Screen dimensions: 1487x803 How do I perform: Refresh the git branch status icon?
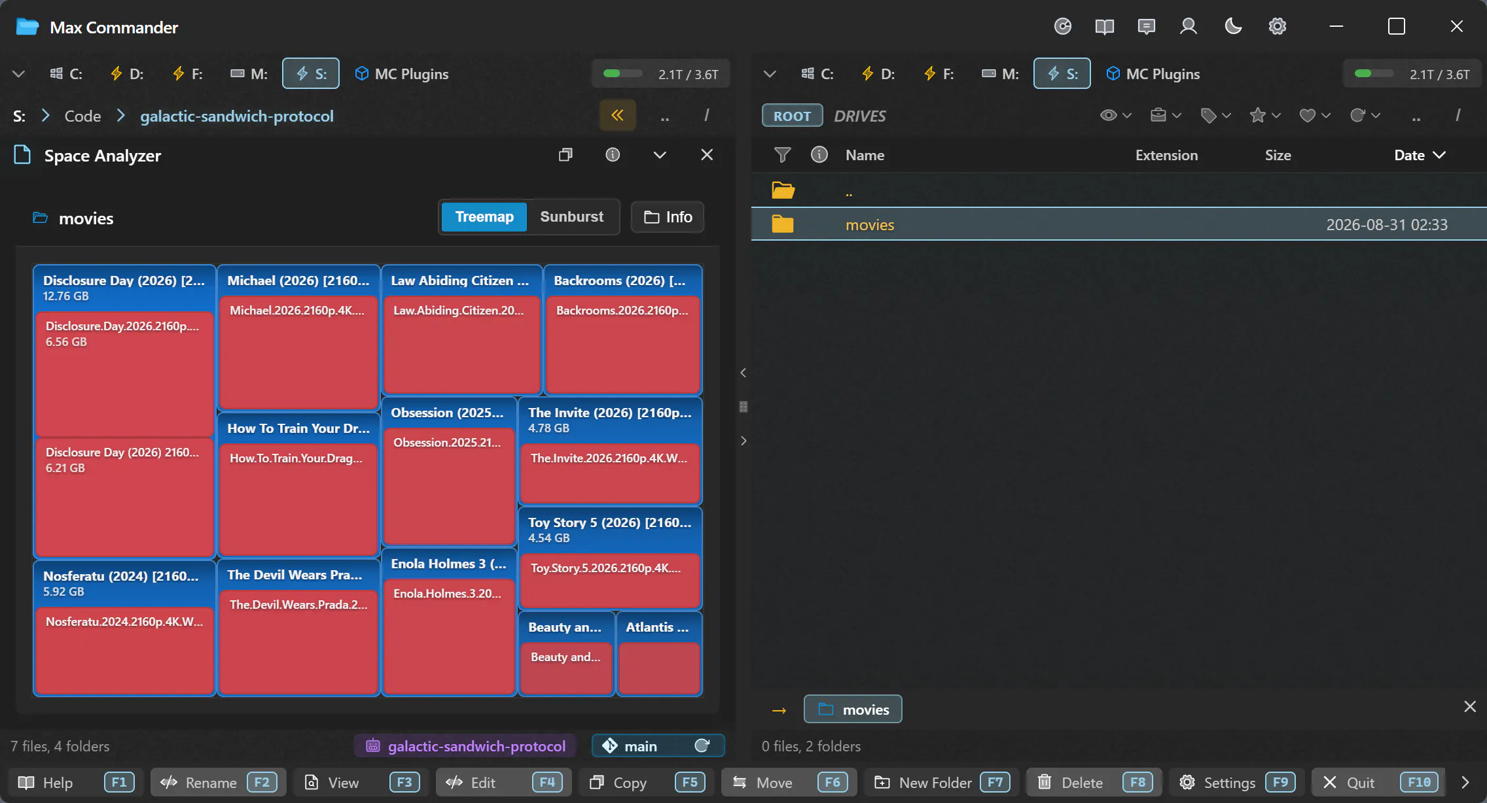point(702,746)
